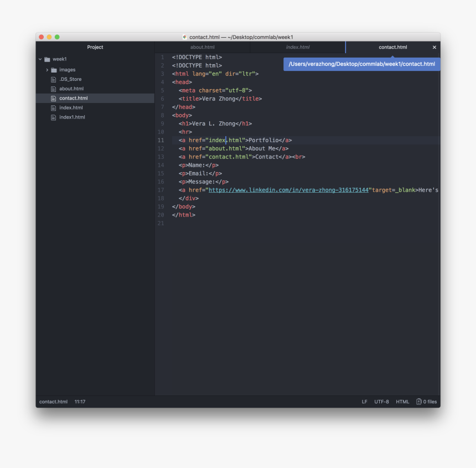Open index.html from the project tree
The height and width of the screenshot is (468, 476).
point(71,107)
